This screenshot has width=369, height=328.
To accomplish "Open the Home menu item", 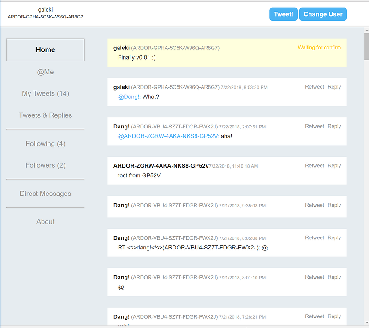I will pos(45,50).
